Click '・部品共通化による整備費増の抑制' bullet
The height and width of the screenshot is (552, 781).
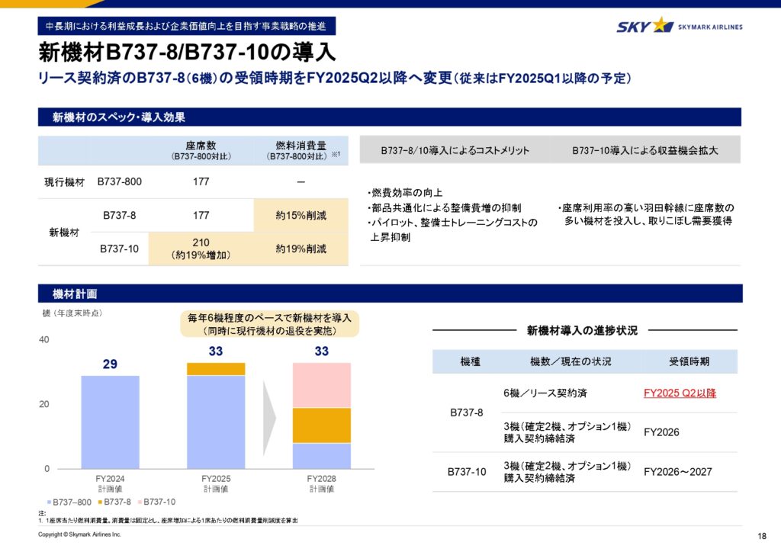[x=445, y=207]
